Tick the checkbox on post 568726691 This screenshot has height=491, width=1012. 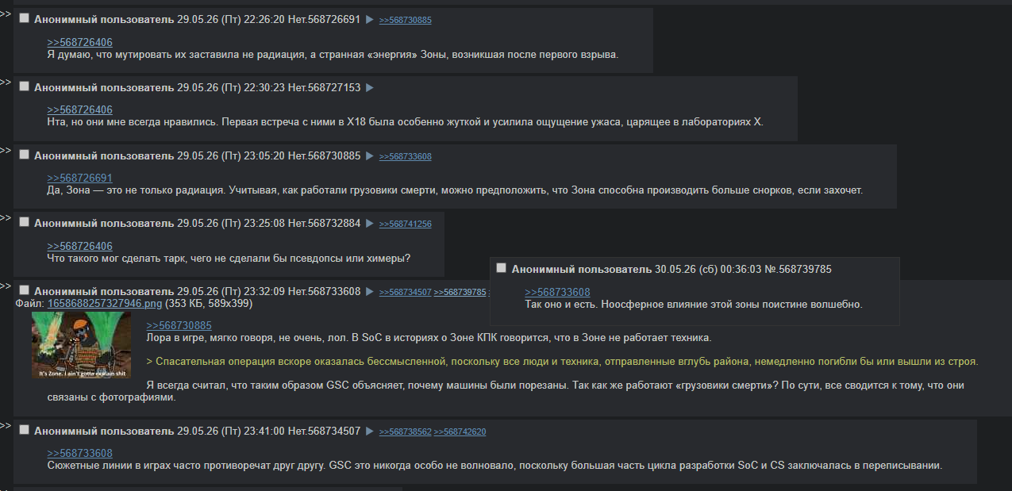pyautogui.click(x=24, y=18)
